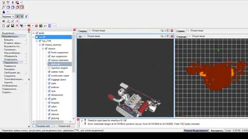Click the New file icon
Screen dimensions: 248x139
coord(3,26)
